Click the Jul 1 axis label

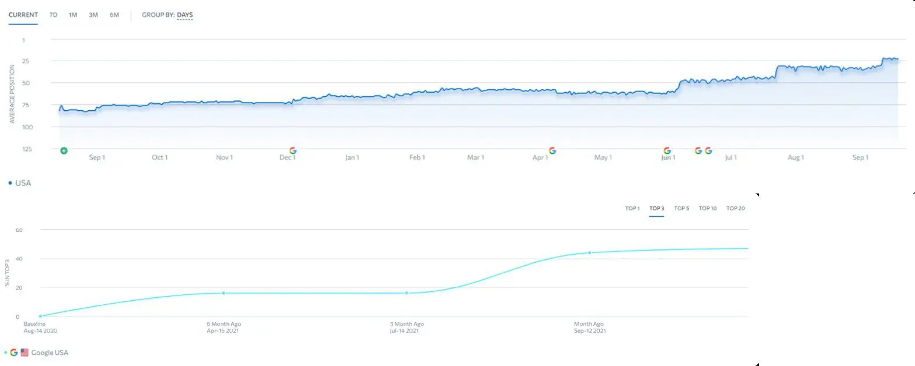(x=730, y=157)
